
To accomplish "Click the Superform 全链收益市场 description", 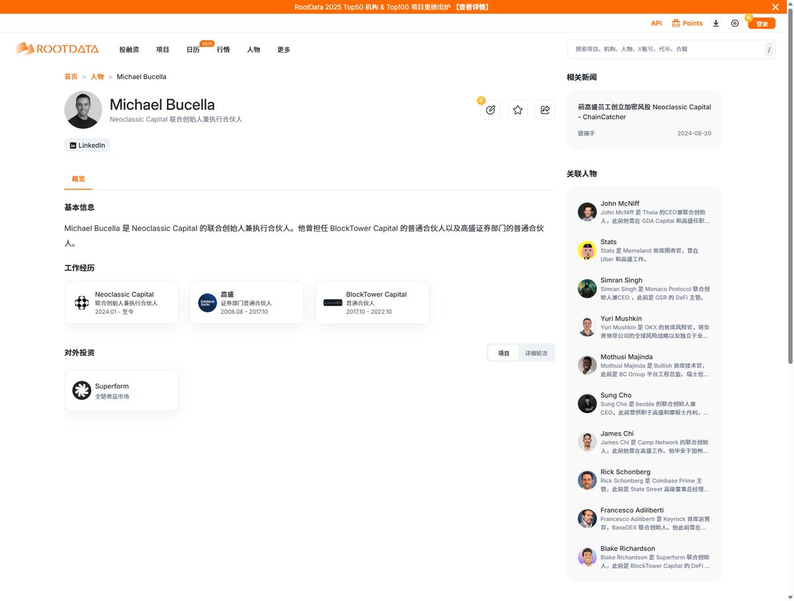I will [112, 396].
